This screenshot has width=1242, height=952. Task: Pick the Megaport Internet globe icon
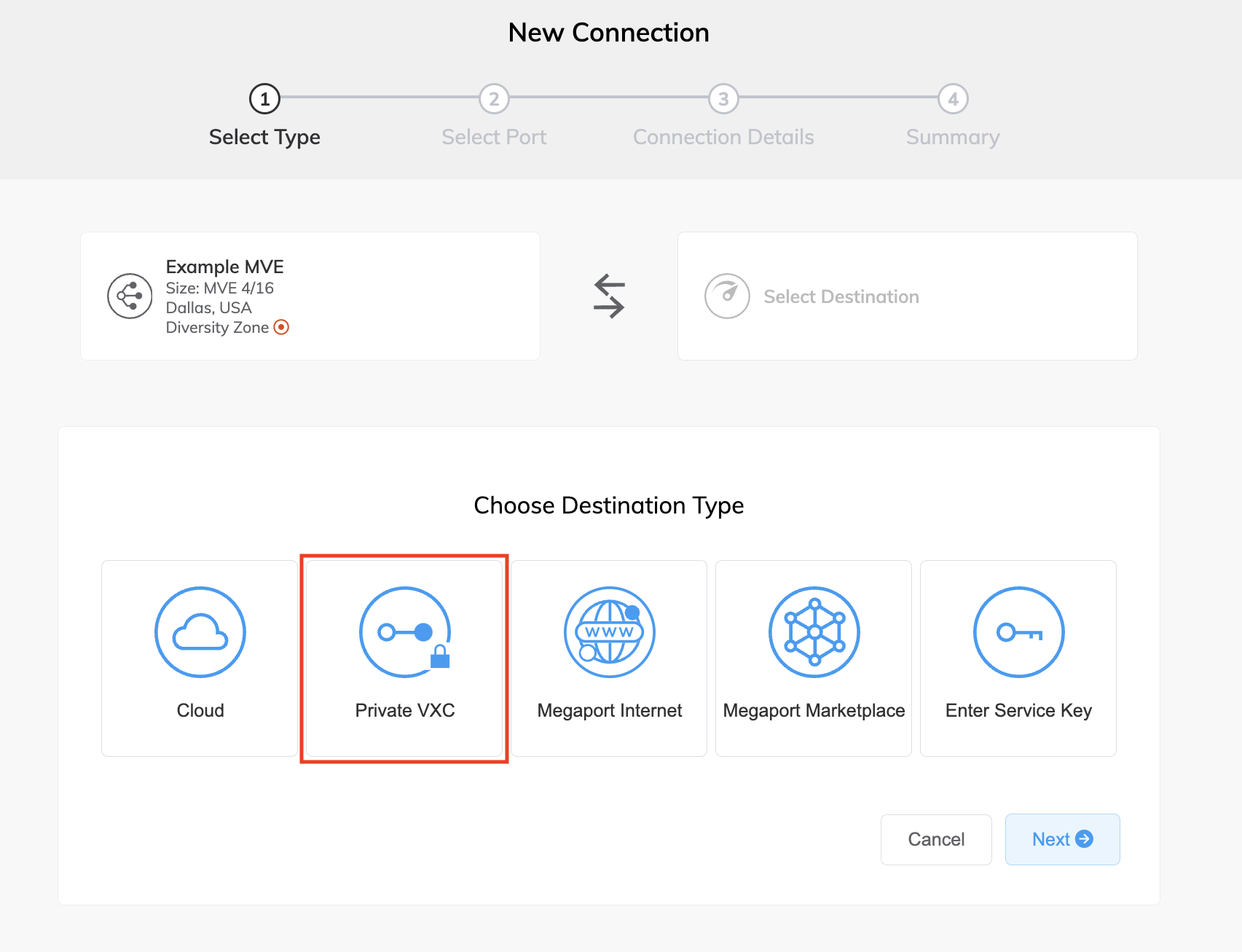click(610, 632)
